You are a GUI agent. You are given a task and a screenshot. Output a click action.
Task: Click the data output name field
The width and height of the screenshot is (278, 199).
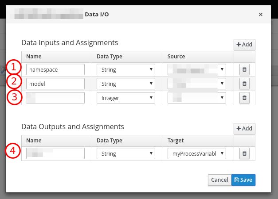pos(55,153)
